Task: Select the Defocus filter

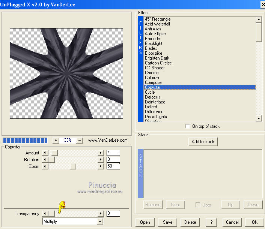Action: [x=200, y=97]
